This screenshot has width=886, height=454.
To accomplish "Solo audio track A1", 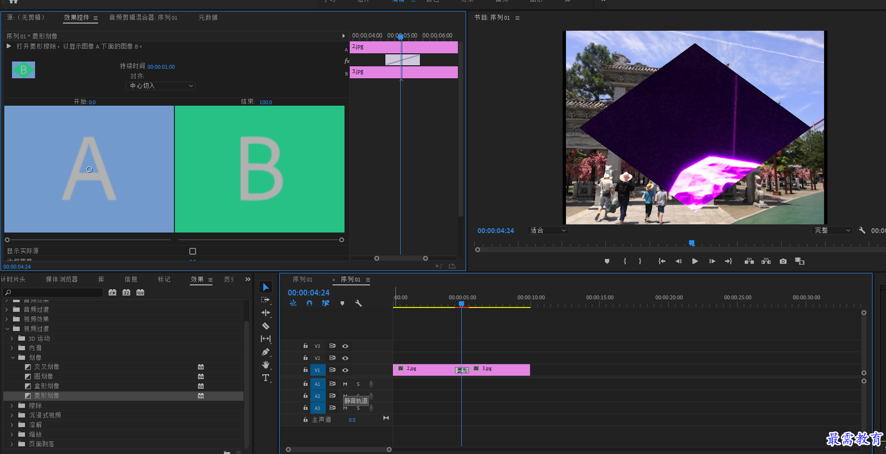I will pos(358,384).
